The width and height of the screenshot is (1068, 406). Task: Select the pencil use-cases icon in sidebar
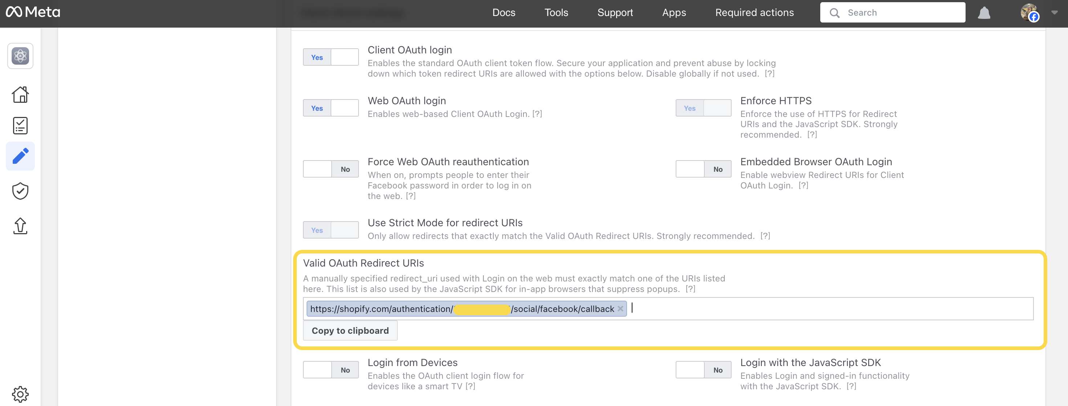(20, 156)
